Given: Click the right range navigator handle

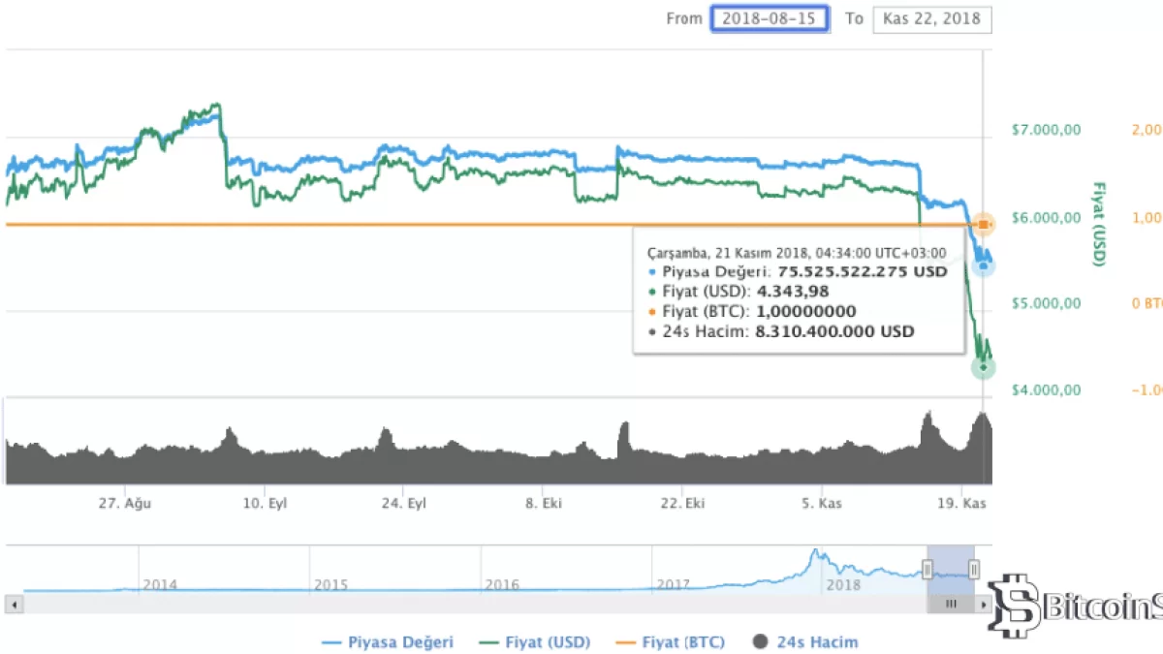Looking at the screenshot, I should click(974, 570).
